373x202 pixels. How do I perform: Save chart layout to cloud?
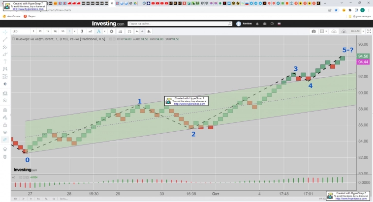(x=344, y=31)
